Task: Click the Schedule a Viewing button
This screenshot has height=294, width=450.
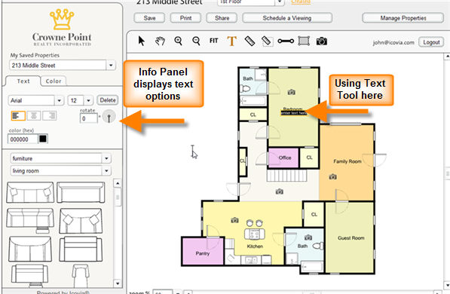Action: tap(287, 18)
